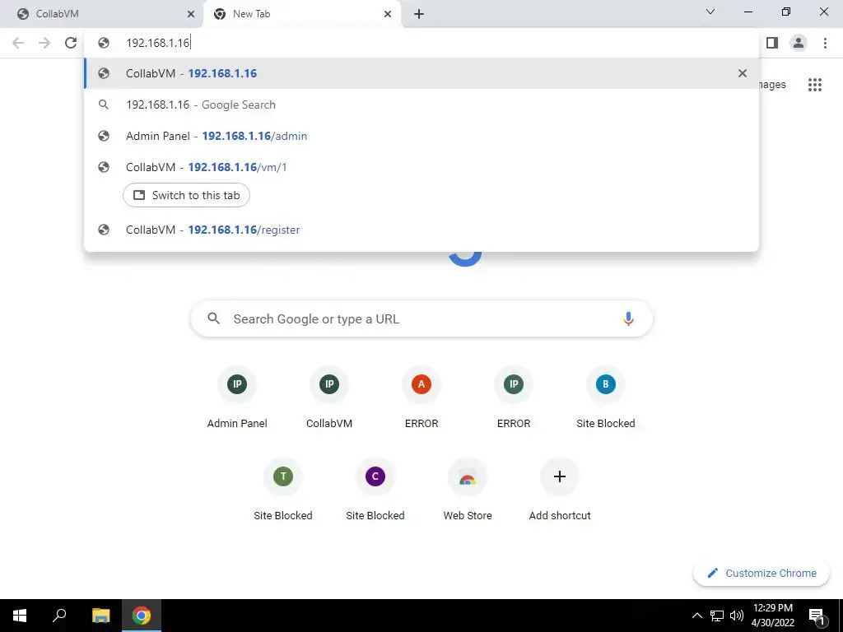Reload the page with the refresh icon
This screenshot has width=843, height=632.
coord(71,43)
